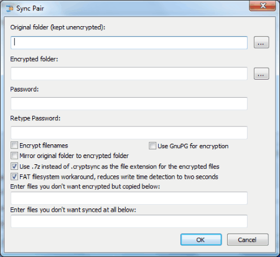Confirm the sync pair with OK

tap(201, 240)
